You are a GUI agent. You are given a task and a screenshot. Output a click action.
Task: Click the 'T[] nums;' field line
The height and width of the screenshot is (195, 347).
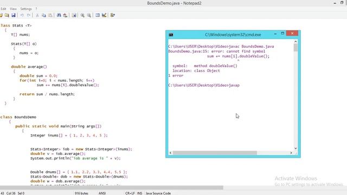point(21,35)
